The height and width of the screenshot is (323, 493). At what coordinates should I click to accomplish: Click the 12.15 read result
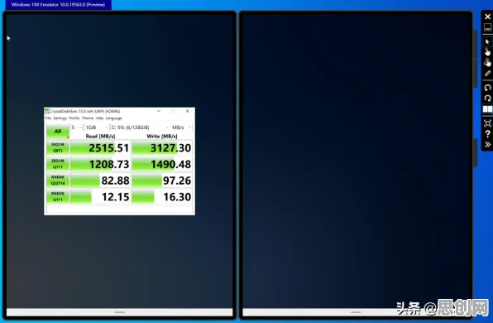[x=100, y=197]
